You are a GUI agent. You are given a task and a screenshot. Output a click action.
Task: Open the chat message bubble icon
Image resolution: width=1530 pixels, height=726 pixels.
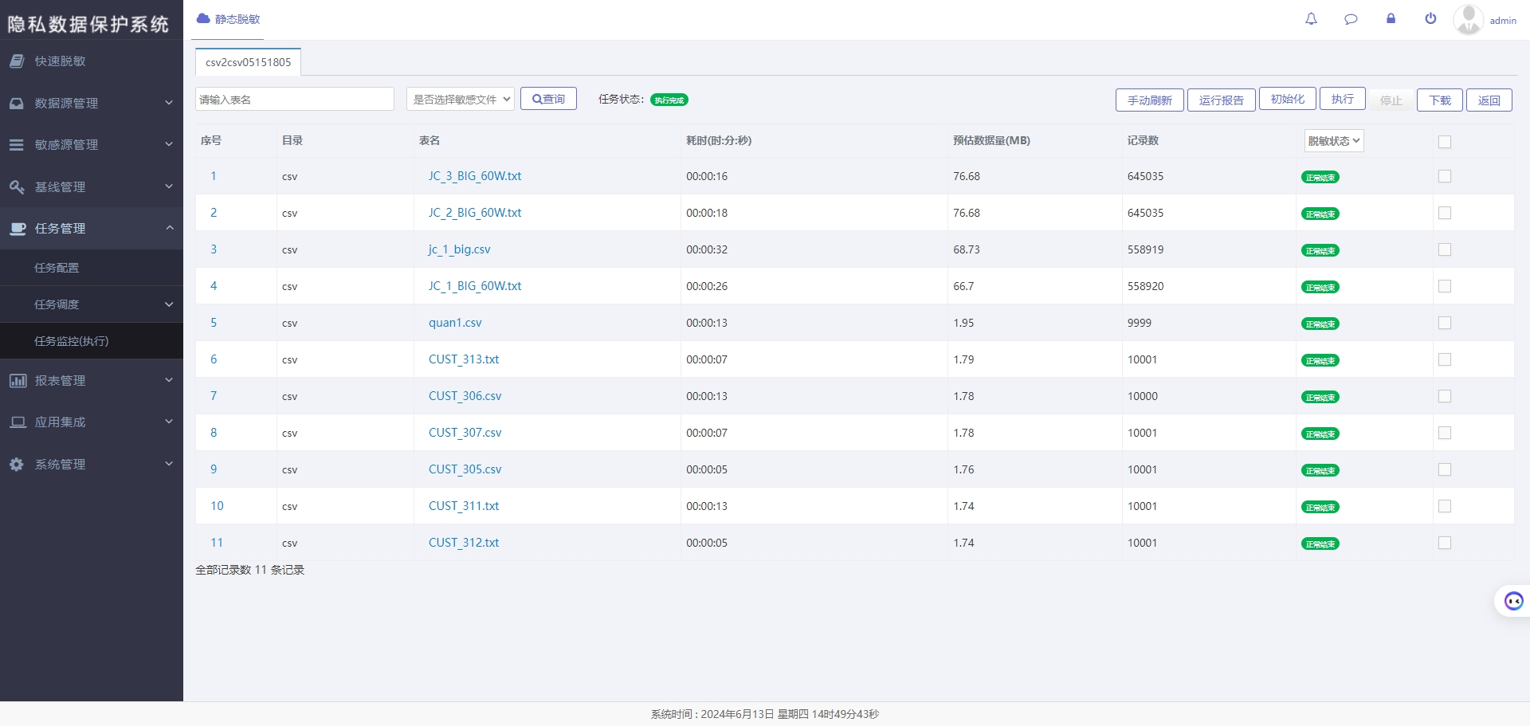[1351, 18]
